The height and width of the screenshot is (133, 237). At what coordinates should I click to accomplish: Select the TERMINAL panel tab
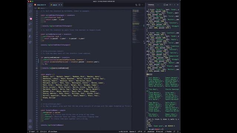pos(151,5)
